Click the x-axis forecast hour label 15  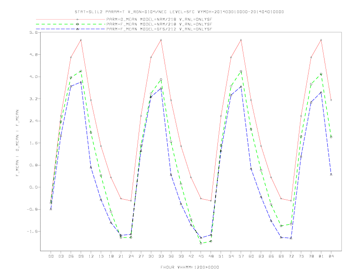pos(101,256)
